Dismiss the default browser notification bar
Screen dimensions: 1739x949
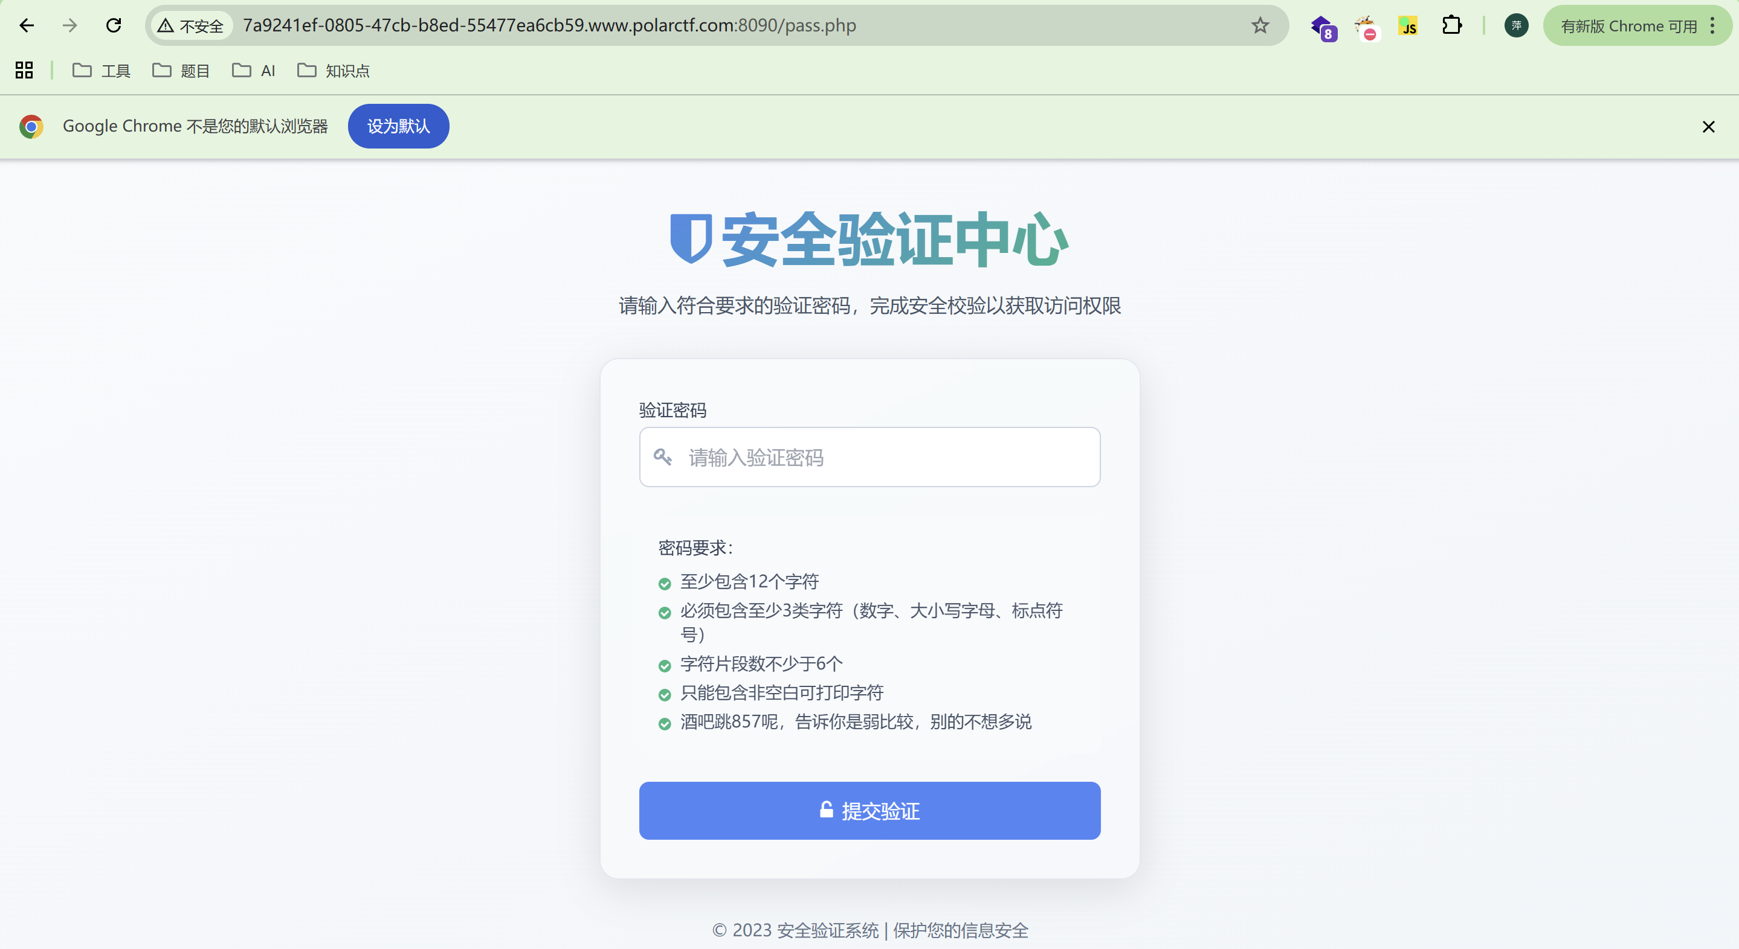[x=1708, y=127]
